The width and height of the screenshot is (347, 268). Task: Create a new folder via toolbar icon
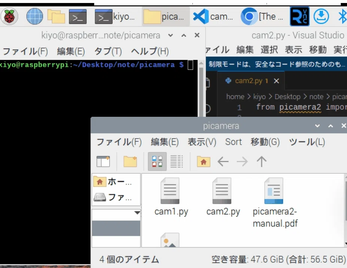[130, 162]
